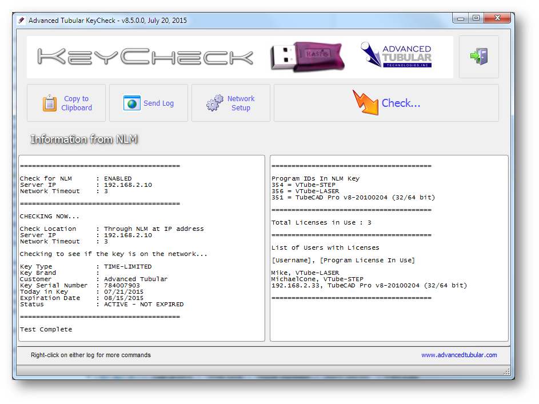Click 'Total Licenses in Use : 3' line

(x=321, y=223)
